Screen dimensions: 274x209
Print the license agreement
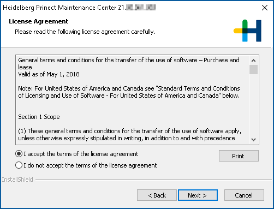tap(239, 156)
